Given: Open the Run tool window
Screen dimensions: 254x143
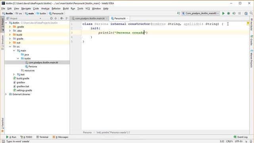Looking at the screenshot, I should click(11, 137).
